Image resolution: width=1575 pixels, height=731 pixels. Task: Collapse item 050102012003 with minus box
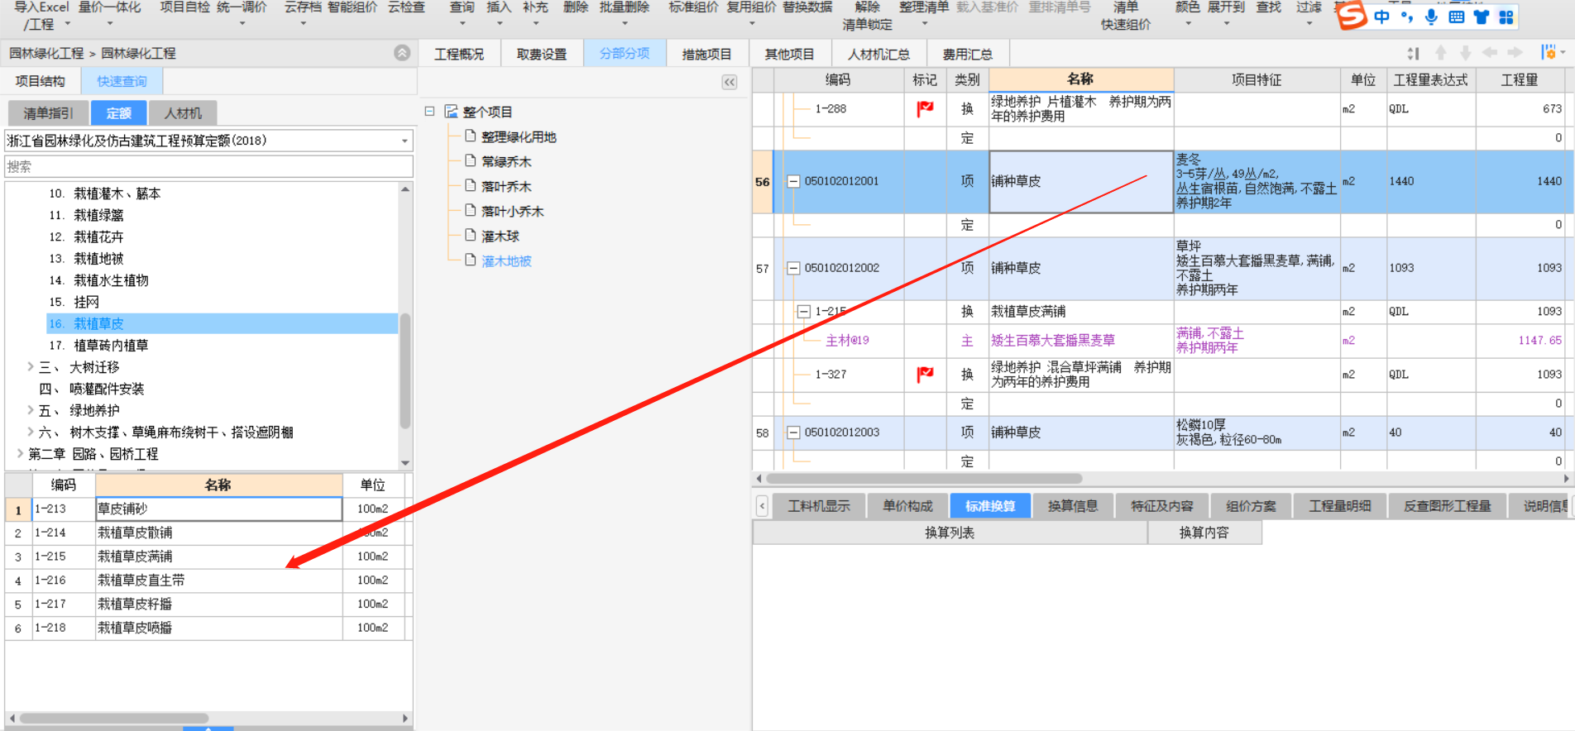click(793, 432)
